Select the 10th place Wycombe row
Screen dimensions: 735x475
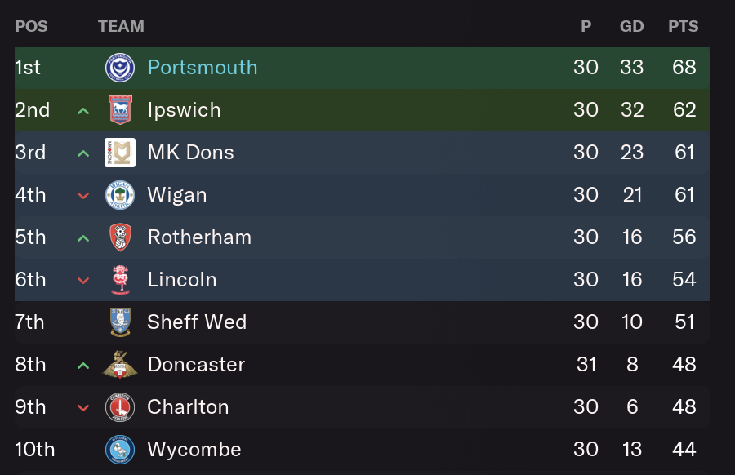(x=363, y=449)
